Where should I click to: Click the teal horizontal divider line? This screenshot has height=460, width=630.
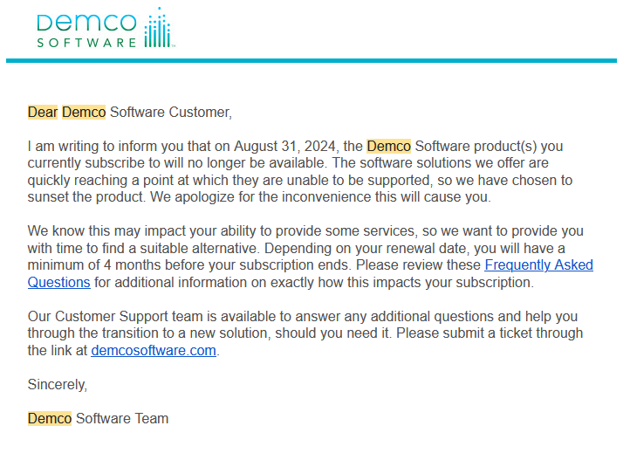312,60
